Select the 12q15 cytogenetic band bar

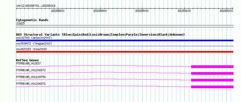(125, 26)
